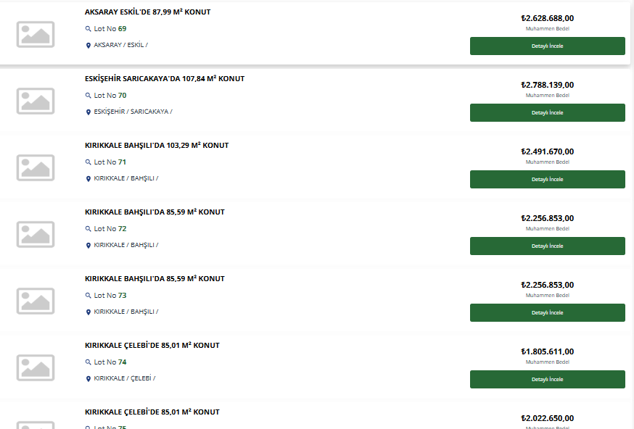
Task: Click the magnifier icon beside Lot No 74
Action: point(88,362)
